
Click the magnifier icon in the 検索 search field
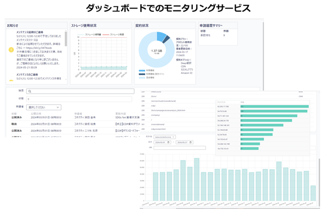pos(30,91)
